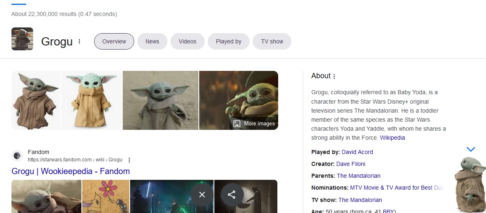Open the first Grogu image in brown robe
This screenshot has height=213, width=486.
pos(36,100)
